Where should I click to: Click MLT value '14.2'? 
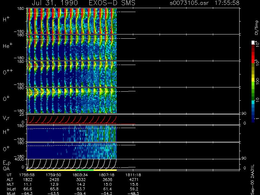click(81, 184)
